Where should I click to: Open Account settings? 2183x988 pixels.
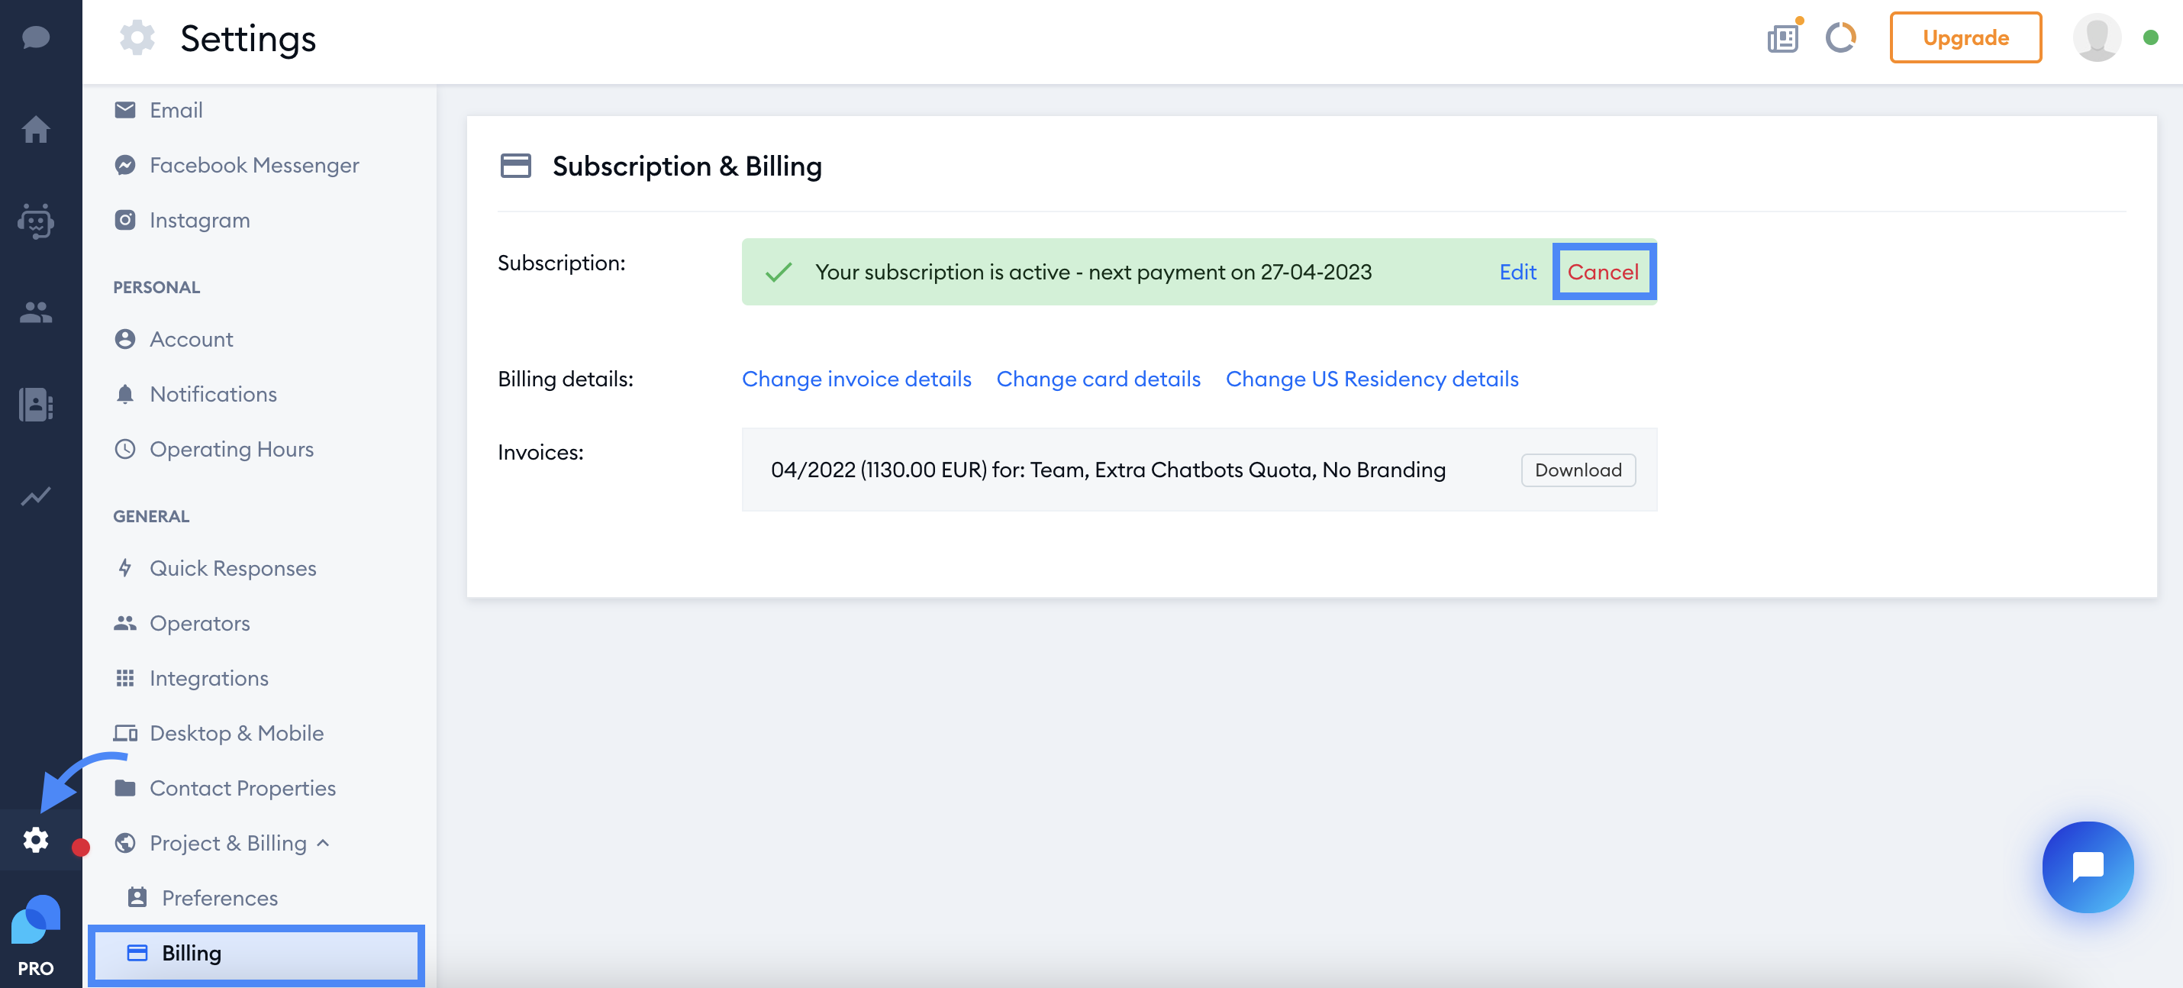[175, 339]
